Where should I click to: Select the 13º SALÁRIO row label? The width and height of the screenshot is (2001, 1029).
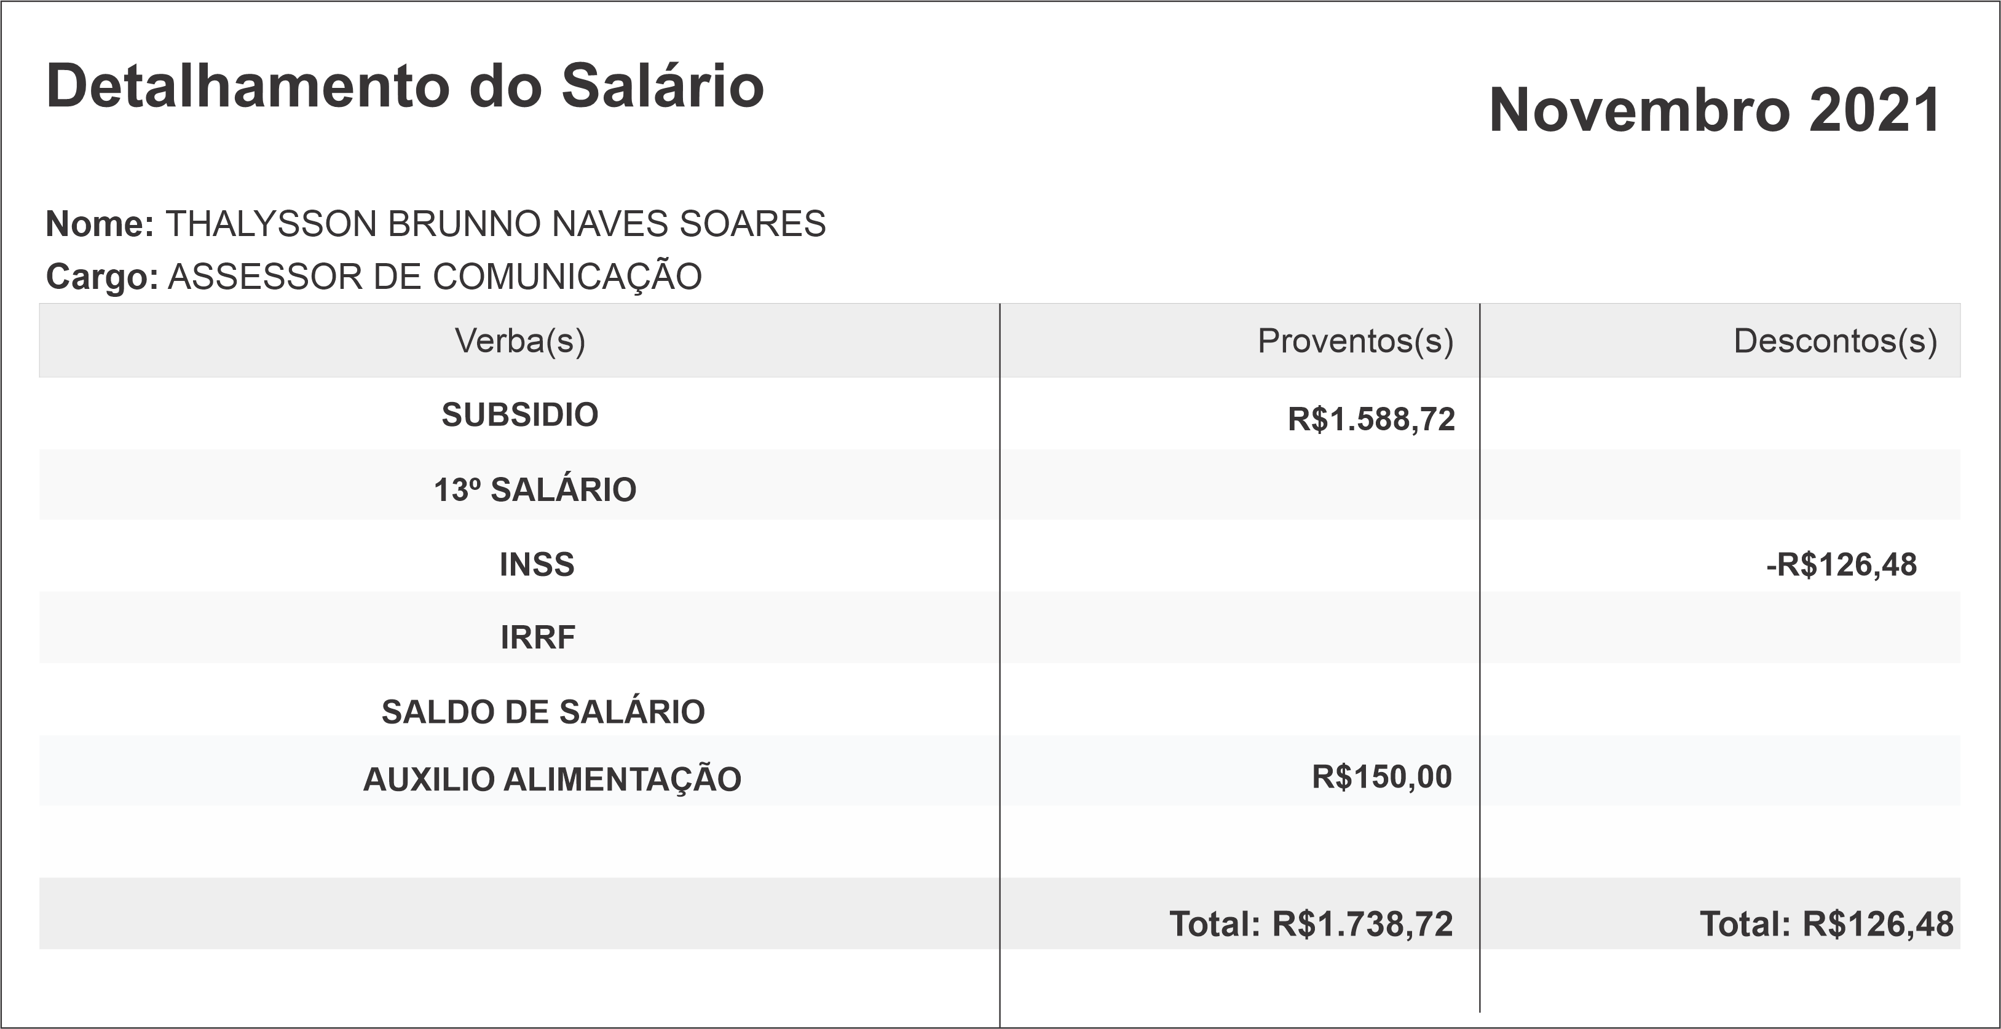(x=534, y=490)
